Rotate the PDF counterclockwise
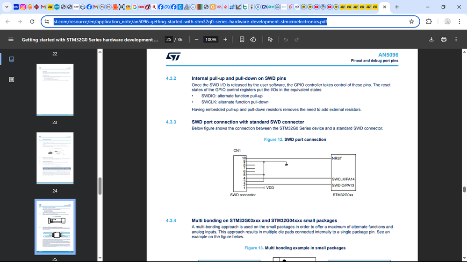Viewport: 467px width, 262px height. click(x=253, y=40)
